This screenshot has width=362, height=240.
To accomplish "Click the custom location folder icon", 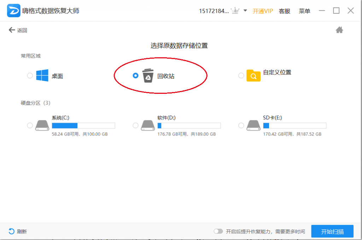I will [253, 76].
